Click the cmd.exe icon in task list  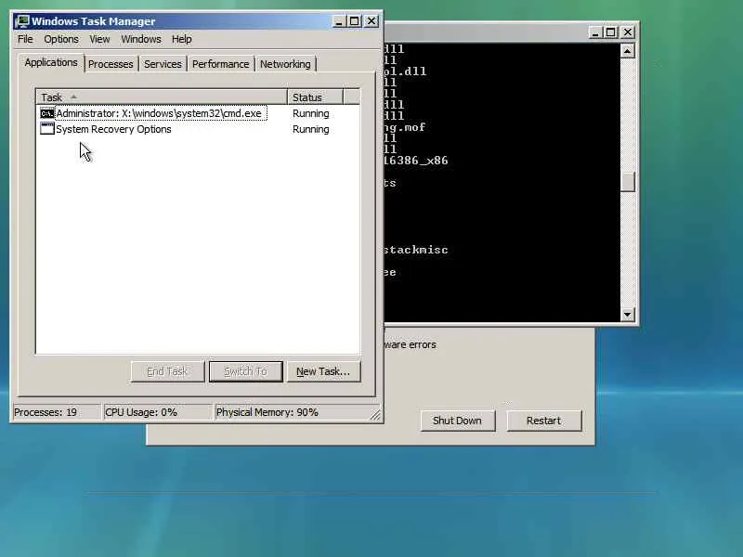[47, 113]
